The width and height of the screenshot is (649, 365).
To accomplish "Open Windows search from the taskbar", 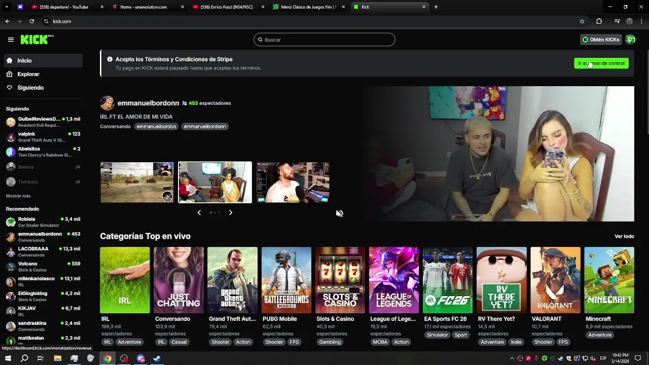I will 24,358.
